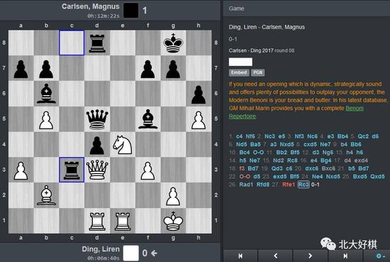The image size is (390, 262).
Task: Select the black rook on d8
Action: coord(97,43)
